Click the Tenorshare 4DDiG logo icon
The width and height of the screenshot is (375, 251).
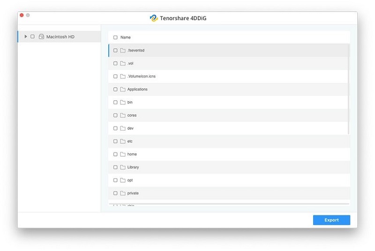(153, 18)
